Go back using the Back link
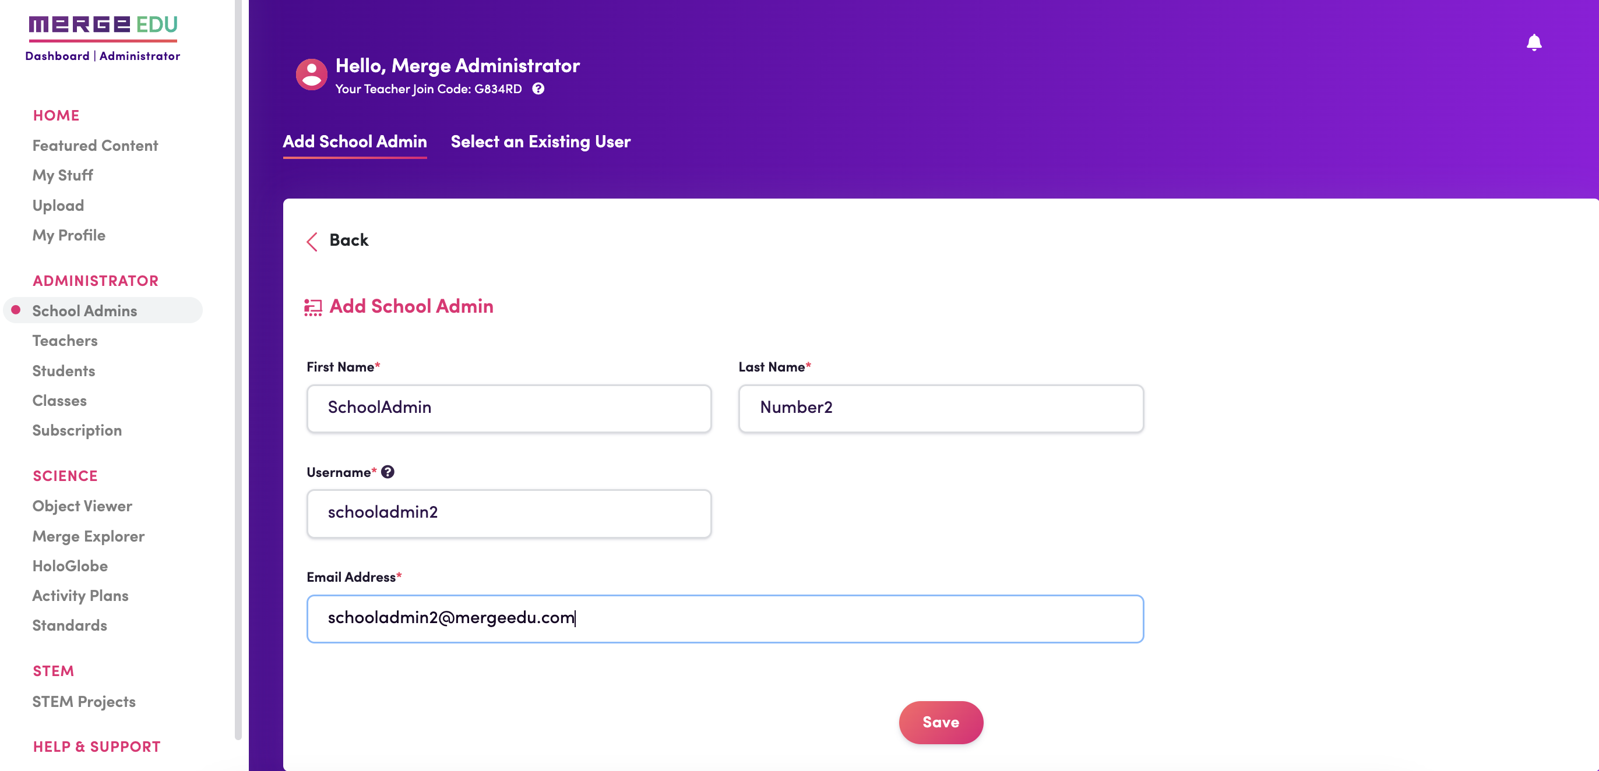The width and height of the screenshot is (1599, 771). [x=348, y=240]
